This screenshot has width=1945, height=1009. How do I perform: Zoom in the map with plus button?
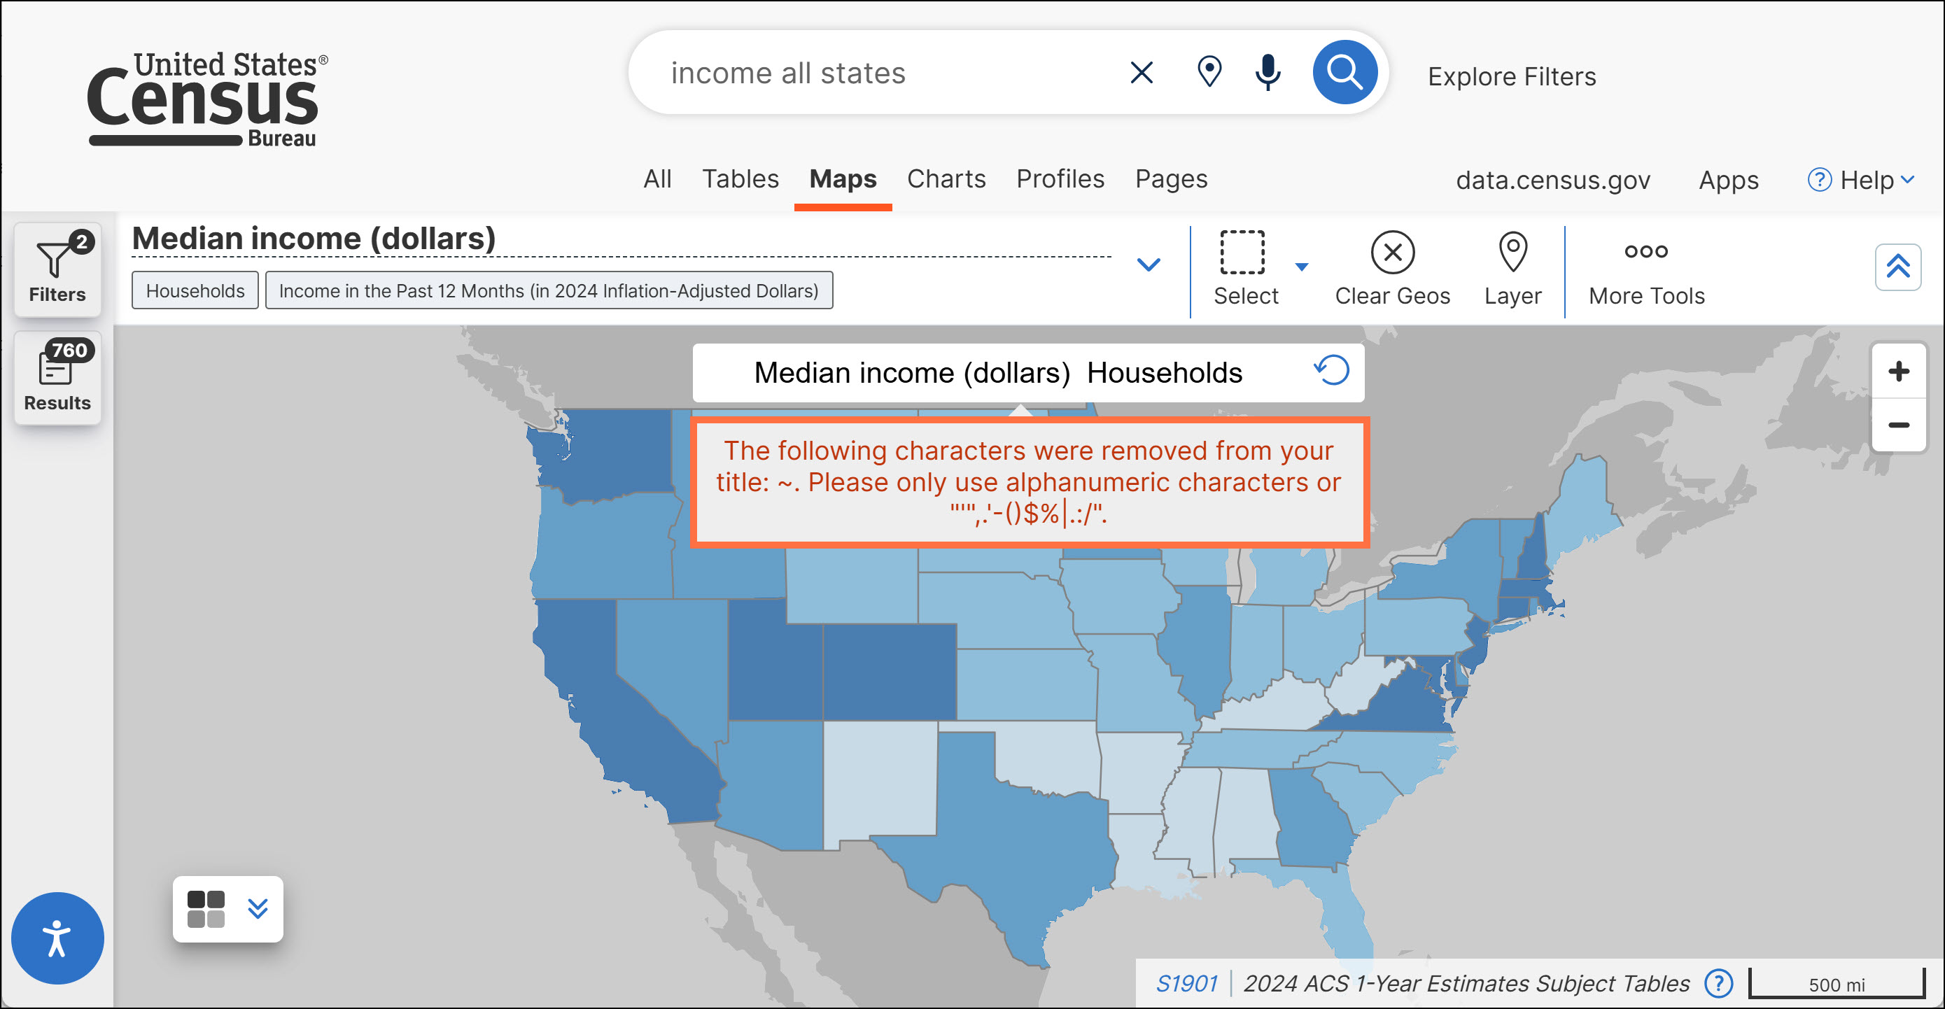pyautogui.click(x=1898, y=372)
